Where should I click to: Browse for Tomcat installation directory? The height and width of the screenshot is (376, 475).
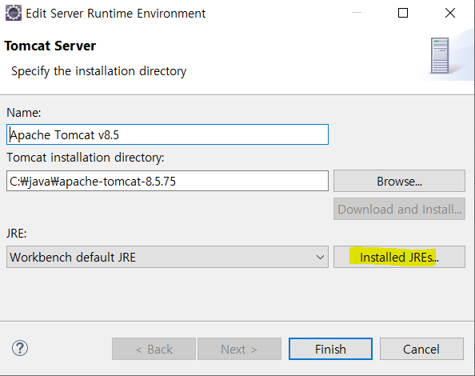tap(399, 181)
